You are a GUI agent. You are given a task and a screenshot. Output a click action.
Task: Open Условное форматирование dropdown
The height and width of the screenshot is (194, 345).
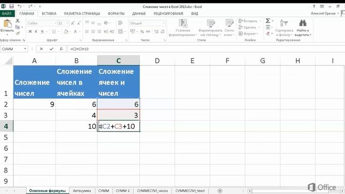coord(183,27)
